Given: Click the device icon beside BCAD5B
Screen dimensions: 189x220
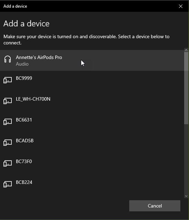Looking at the screenshot, I should click(8, 142).
